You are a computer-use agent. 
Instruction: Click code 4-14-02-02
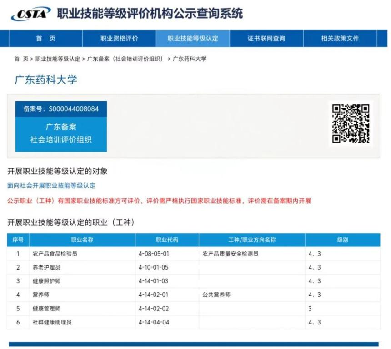tap(154, 309)
